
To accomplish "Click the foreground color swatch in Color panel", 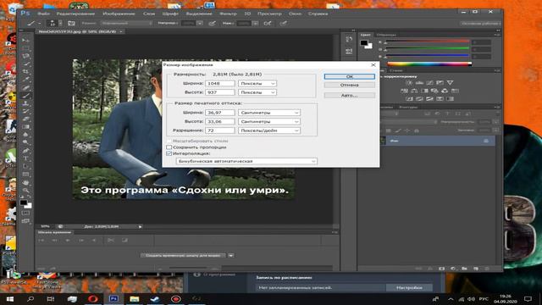I will 363,43.
